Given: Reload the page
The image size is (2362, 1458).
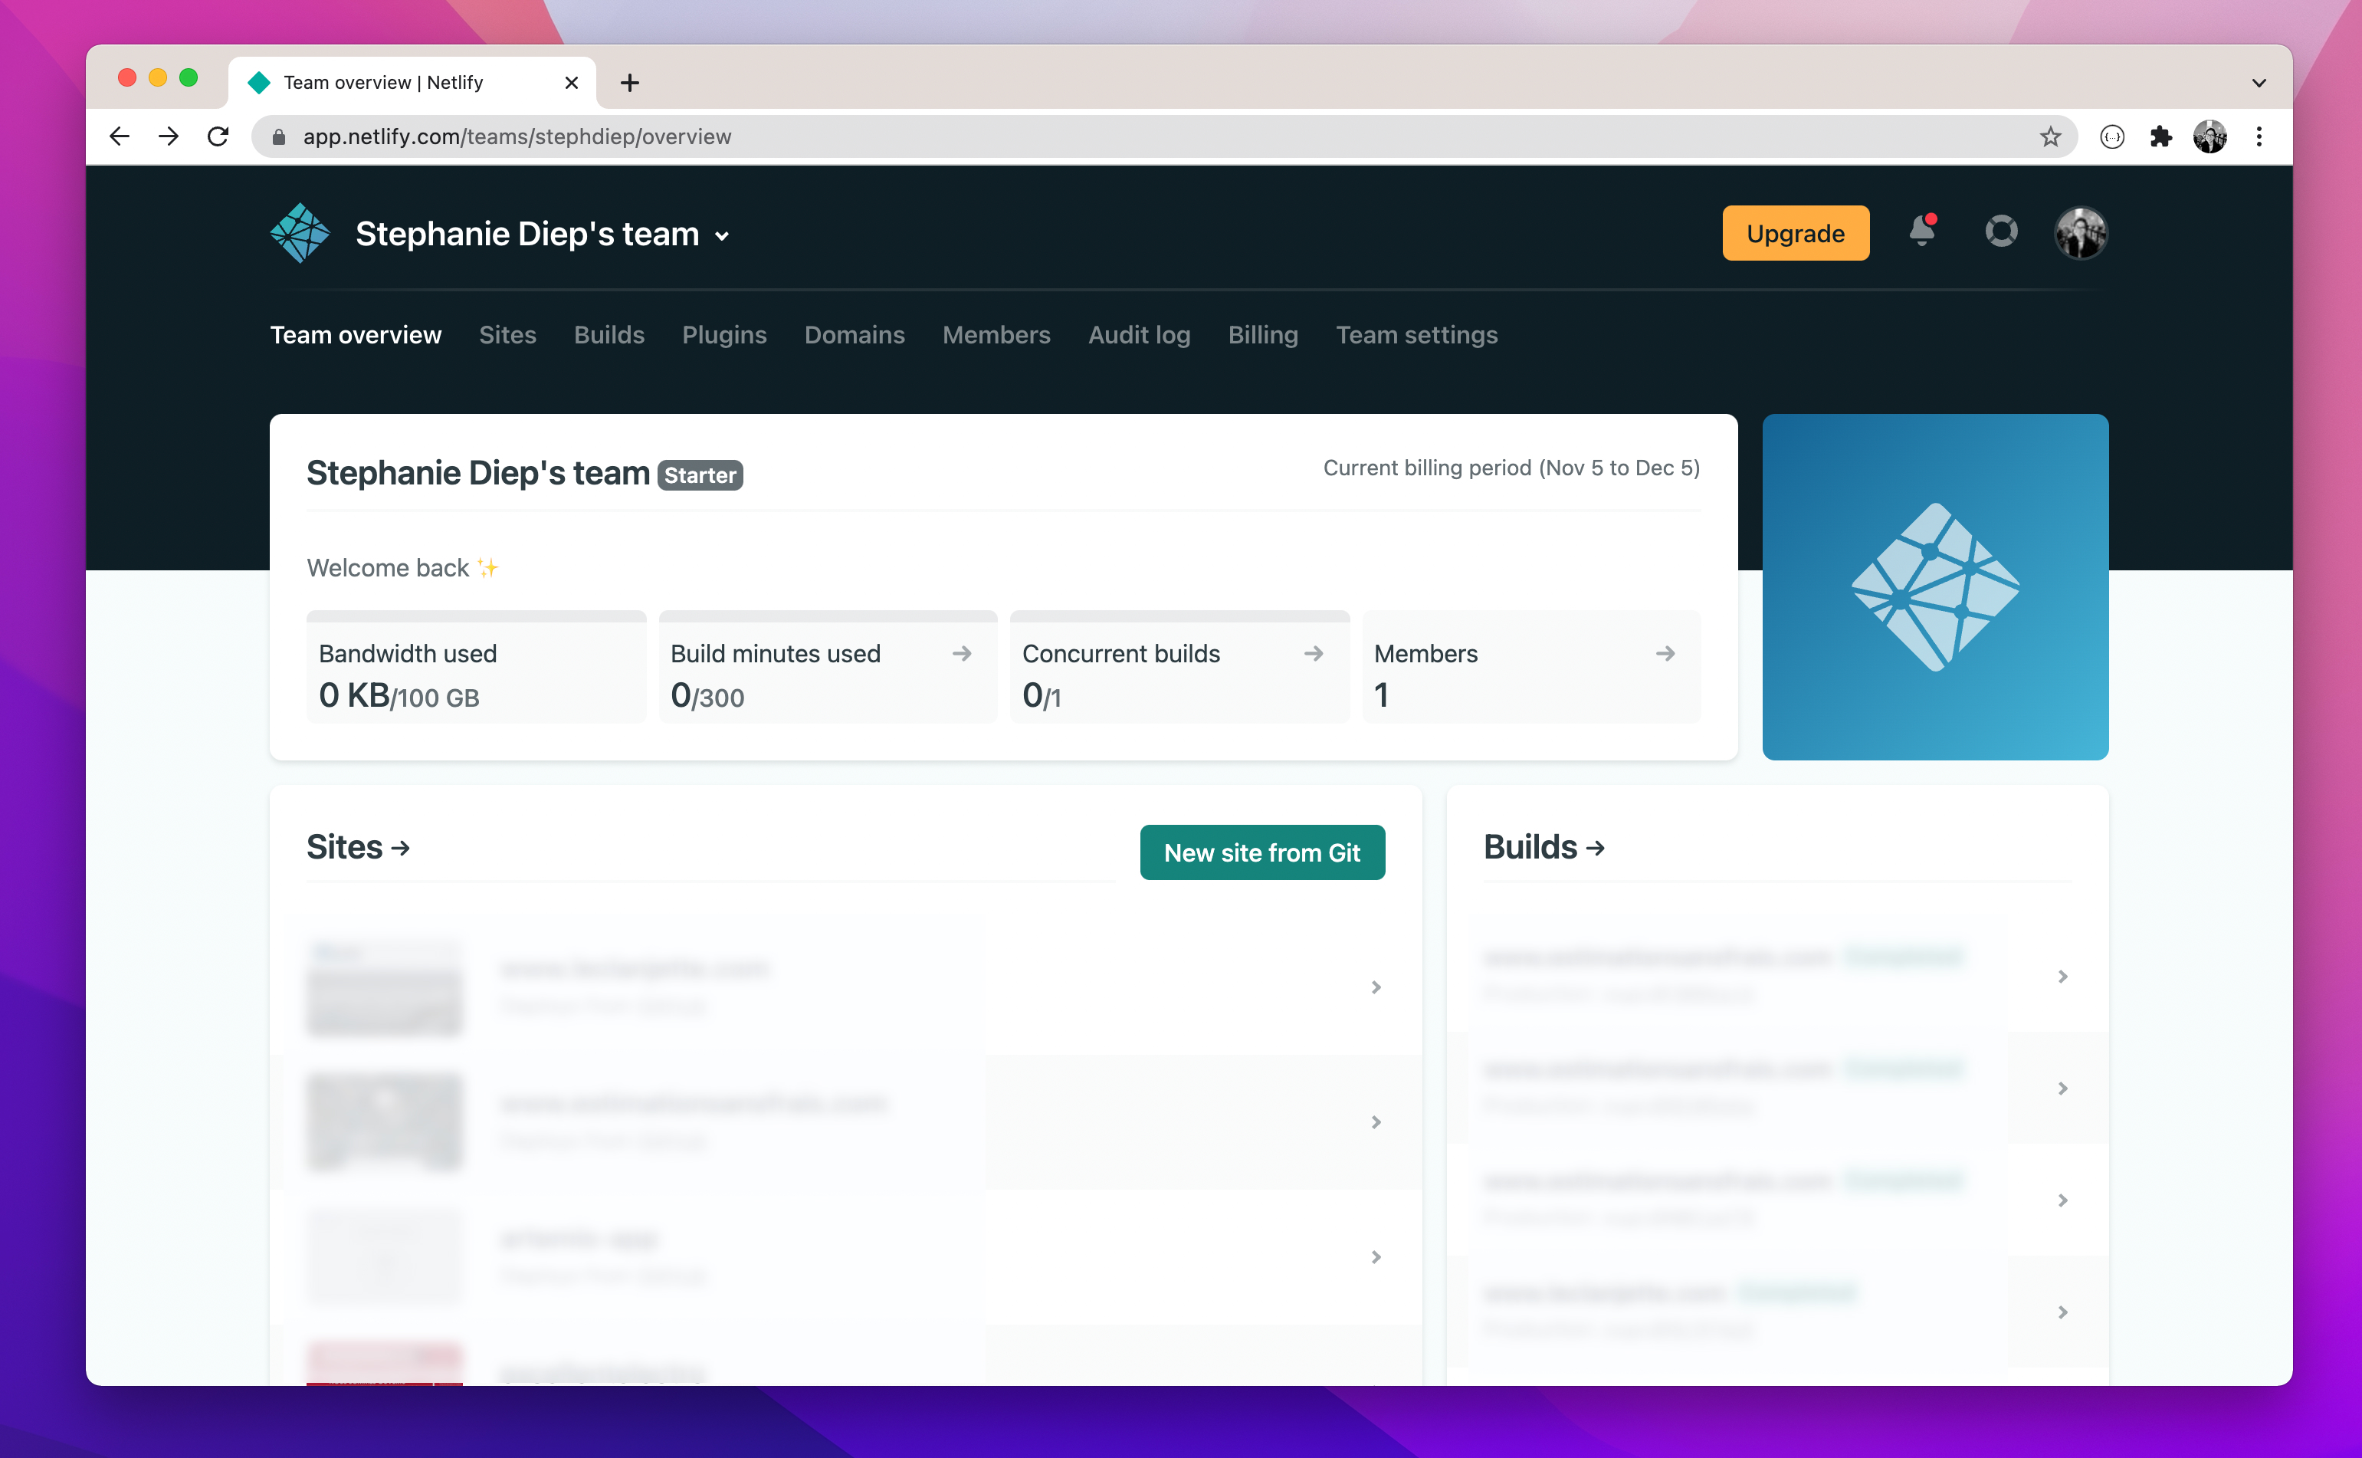Looking at the screenshot, I should coord(219,137).
